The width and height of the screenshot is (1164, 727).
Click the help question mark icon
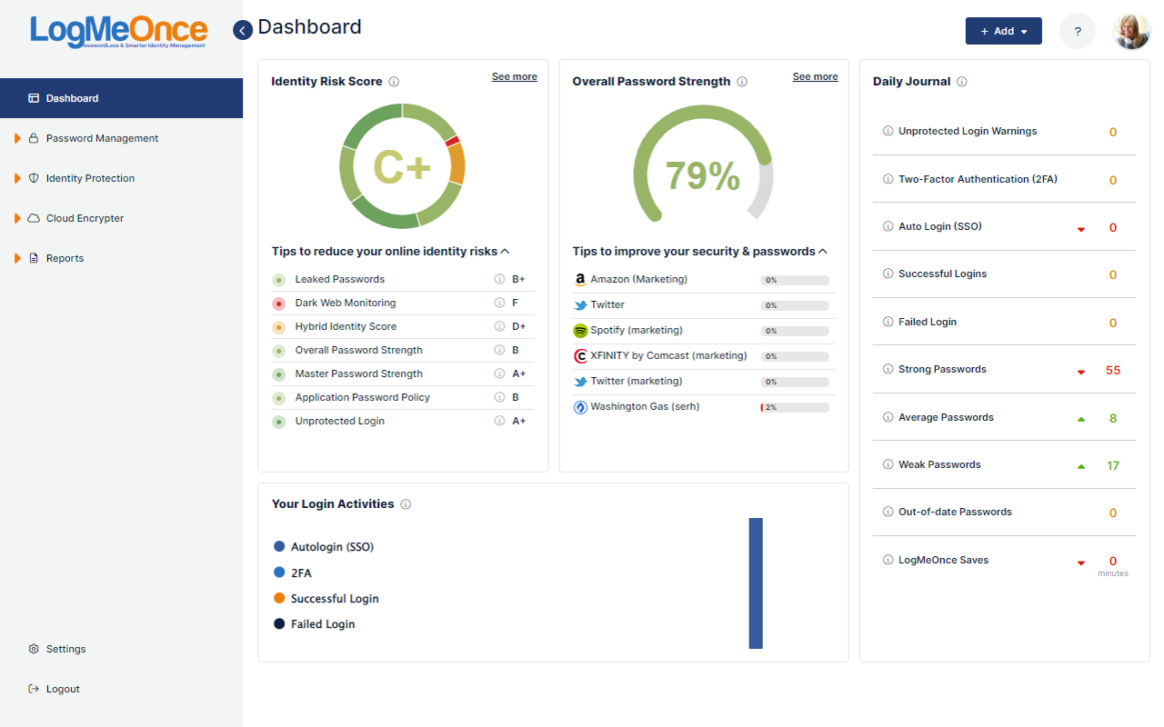(x=1078, y=31)
